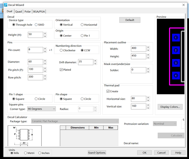Set orientation to Horizontal
This screenshot has height=159, width=189.
click(83, 25)
